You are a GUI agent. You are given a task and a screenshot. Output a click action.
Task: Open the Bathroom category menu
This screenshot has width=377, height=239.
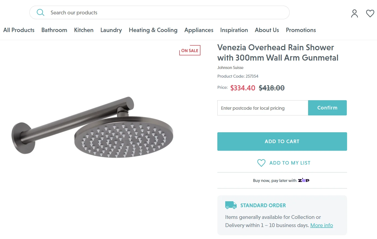coord(54,30)
